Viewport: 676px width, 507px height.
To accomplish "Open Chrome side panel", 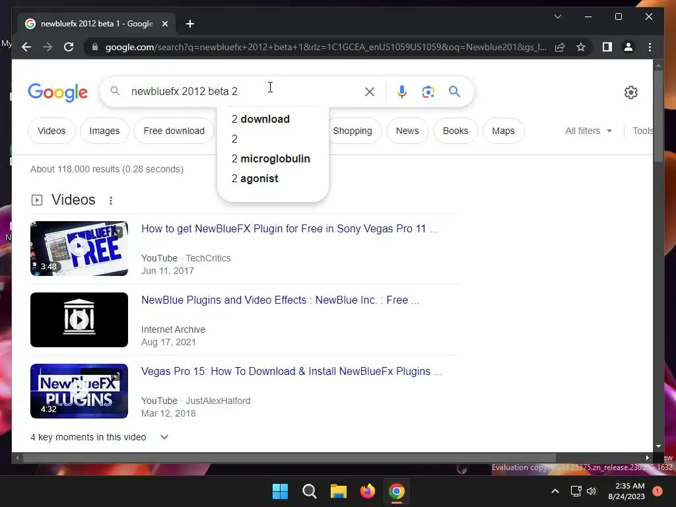I will [607, 47].
